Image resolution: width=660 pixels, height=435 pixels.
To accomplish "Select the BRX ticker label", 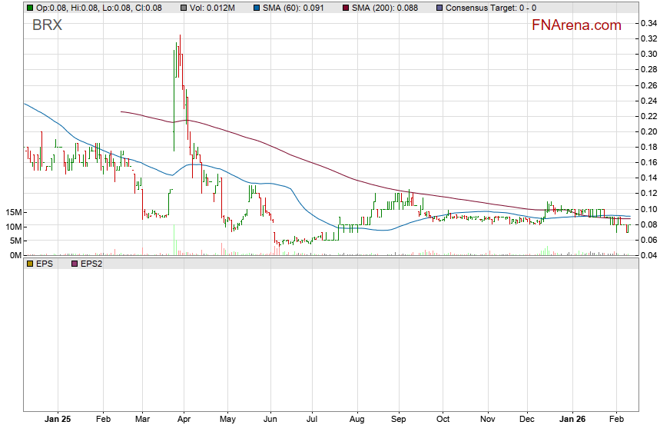I will [47, 25].
